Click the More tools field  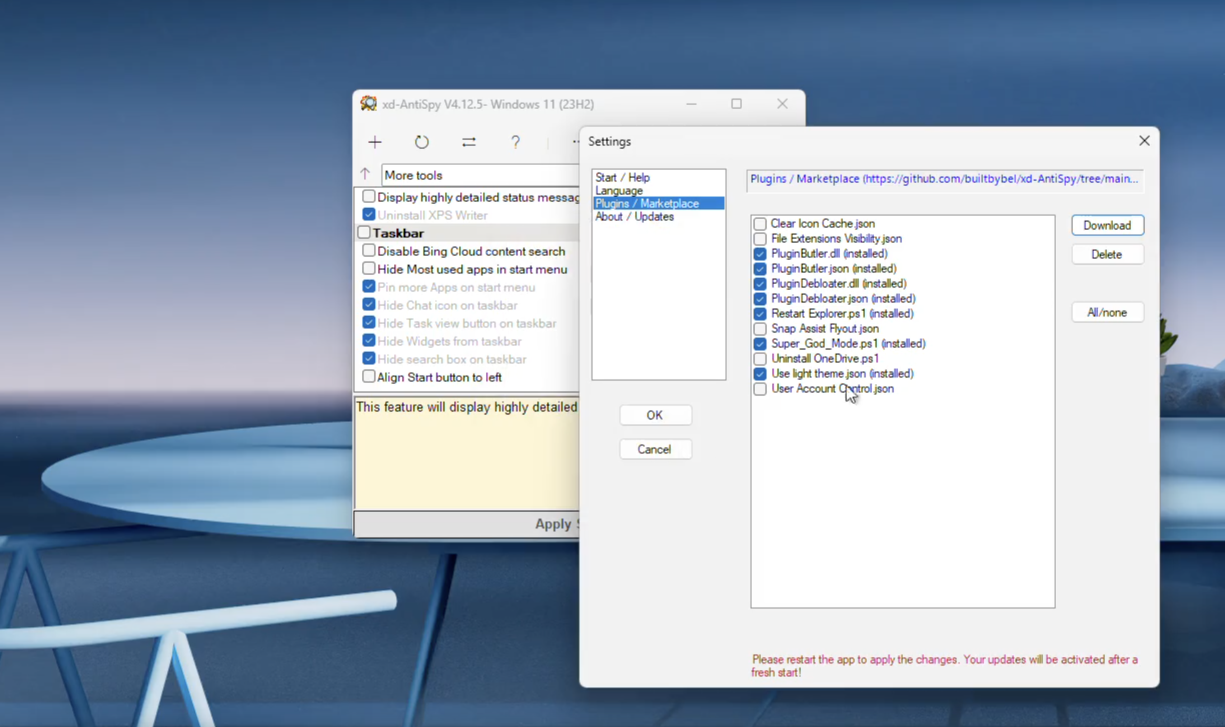(480, 175)
